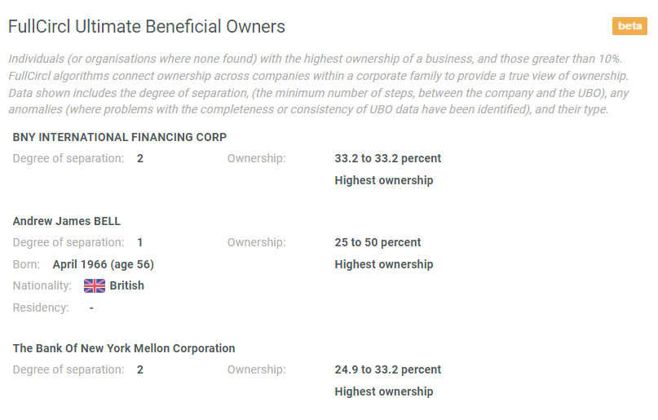Viewport: 658px width, 420px height.
Task: Select Highest ownership under Bank Of New York Mellon
Action: pos(384,391)
